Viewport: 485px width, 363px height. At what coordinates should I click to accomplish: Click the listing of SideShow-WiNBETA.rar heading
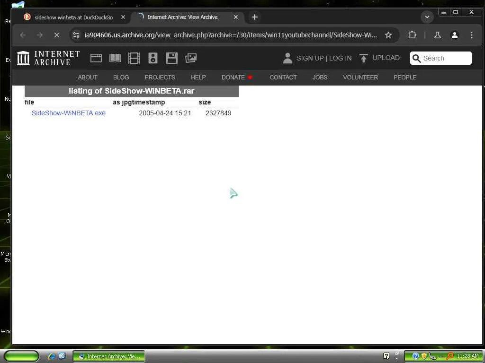click(x=132, y=91)
